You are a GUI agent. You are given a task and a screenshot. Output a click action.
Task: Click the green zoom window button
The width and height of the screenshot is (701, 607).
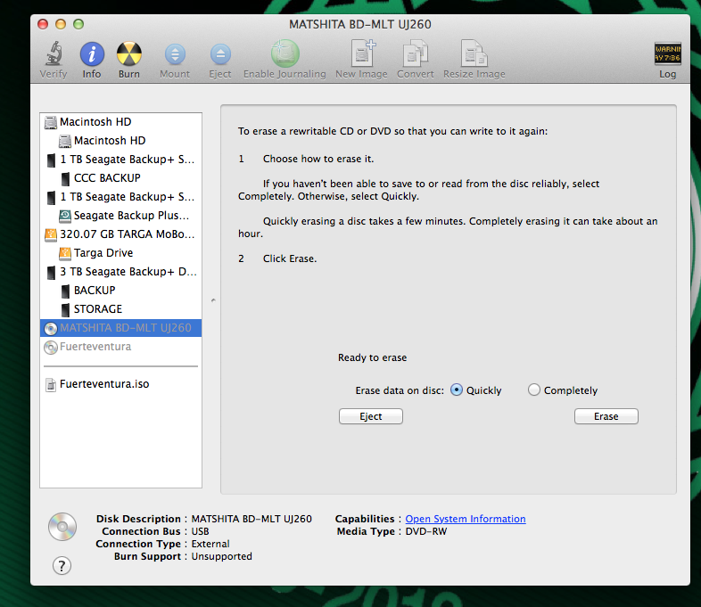78,24
